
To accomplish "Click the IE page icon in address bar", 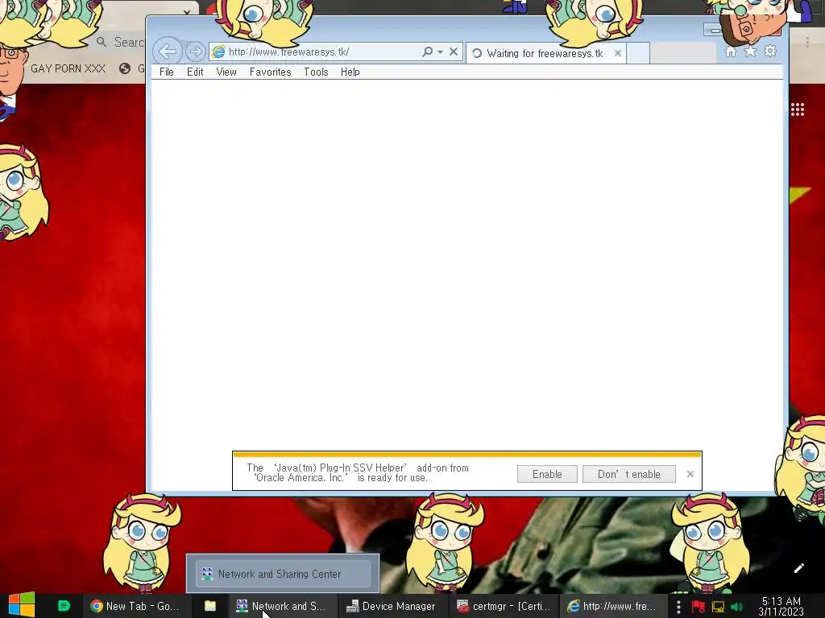I will [x=218, y=51].
